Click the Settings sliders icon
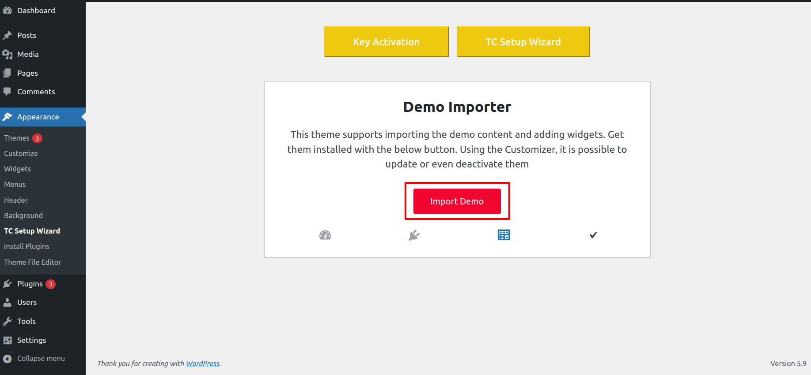Viewport: 811px width, 375px height. click(x=8, y=340)
